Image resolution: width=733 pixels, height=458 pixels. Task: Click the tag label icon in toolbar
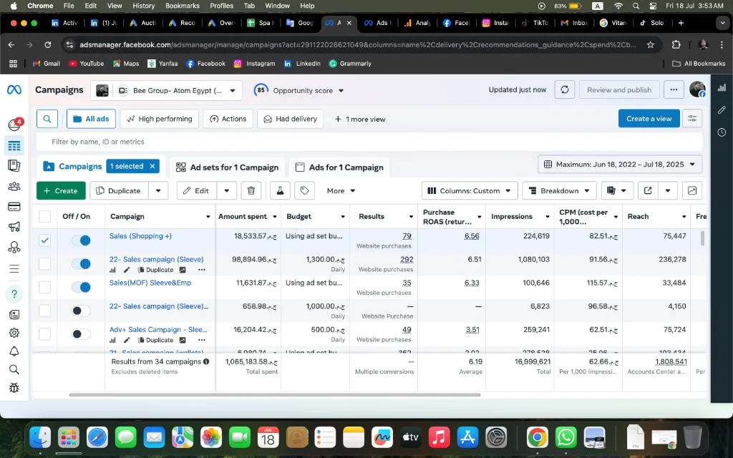point(304,190)
